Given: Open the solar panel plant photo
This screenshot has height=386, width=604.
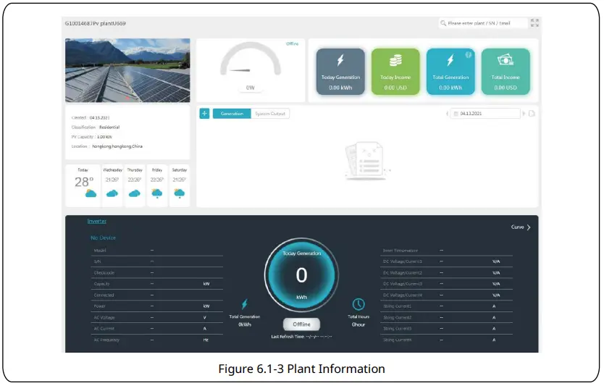Looking at the screenshot, I should click(127, 70).
